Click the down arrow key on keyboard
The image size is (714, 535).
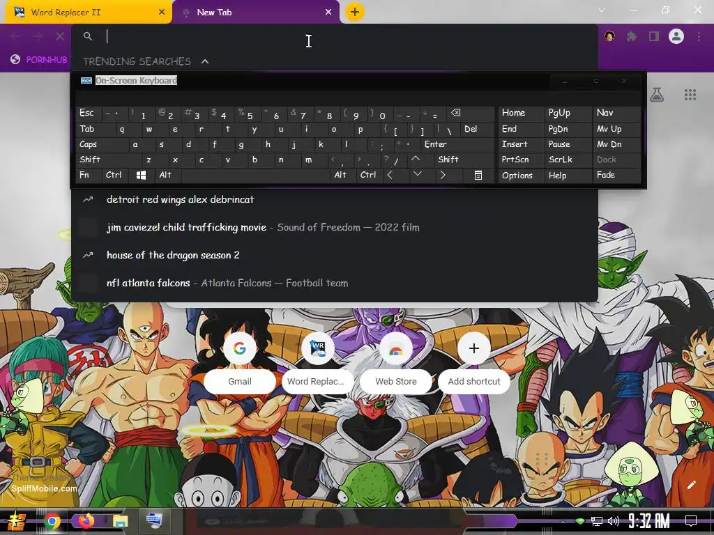418,175
